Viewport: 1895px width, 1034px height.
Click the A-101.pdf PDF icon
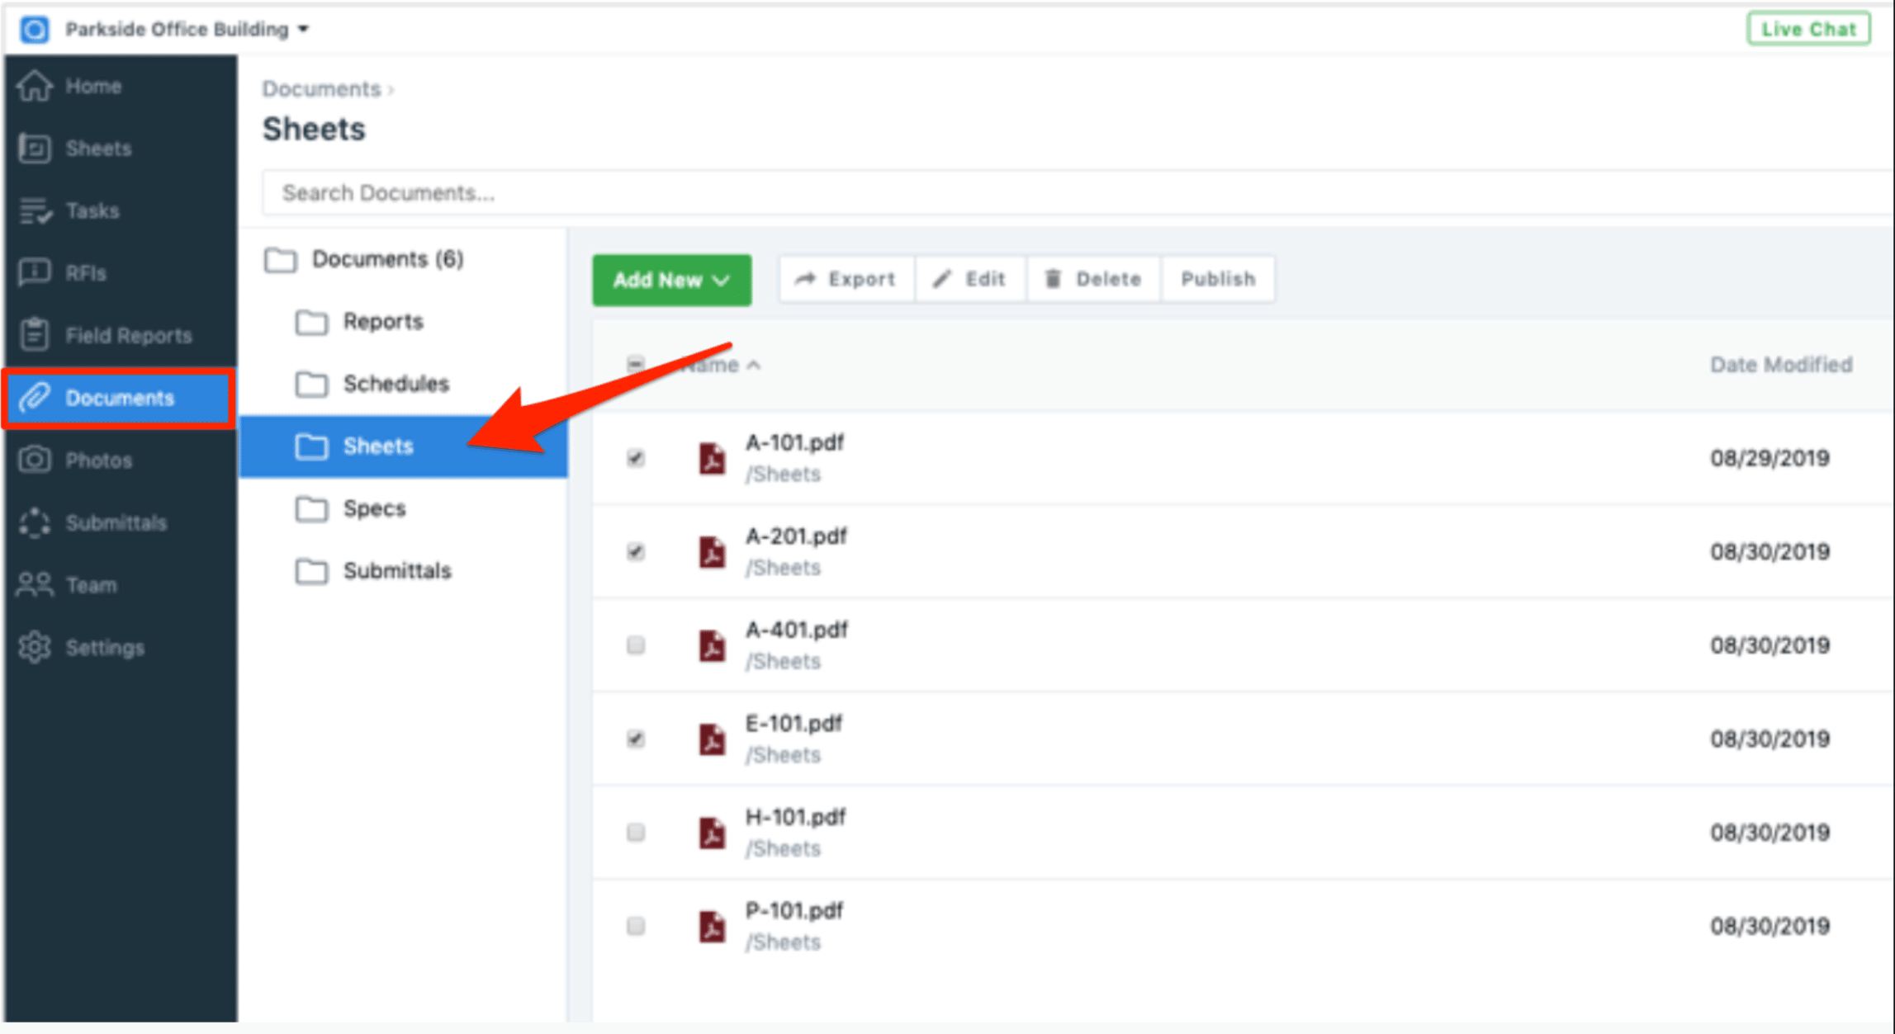point(712,459)
